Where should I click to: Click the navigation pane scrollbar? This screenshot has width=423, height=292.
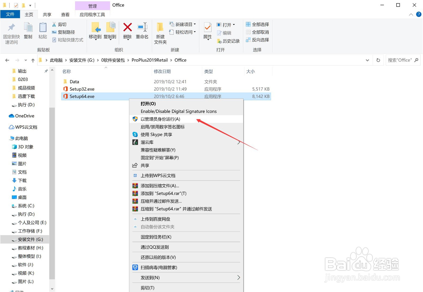click(52, 193)
